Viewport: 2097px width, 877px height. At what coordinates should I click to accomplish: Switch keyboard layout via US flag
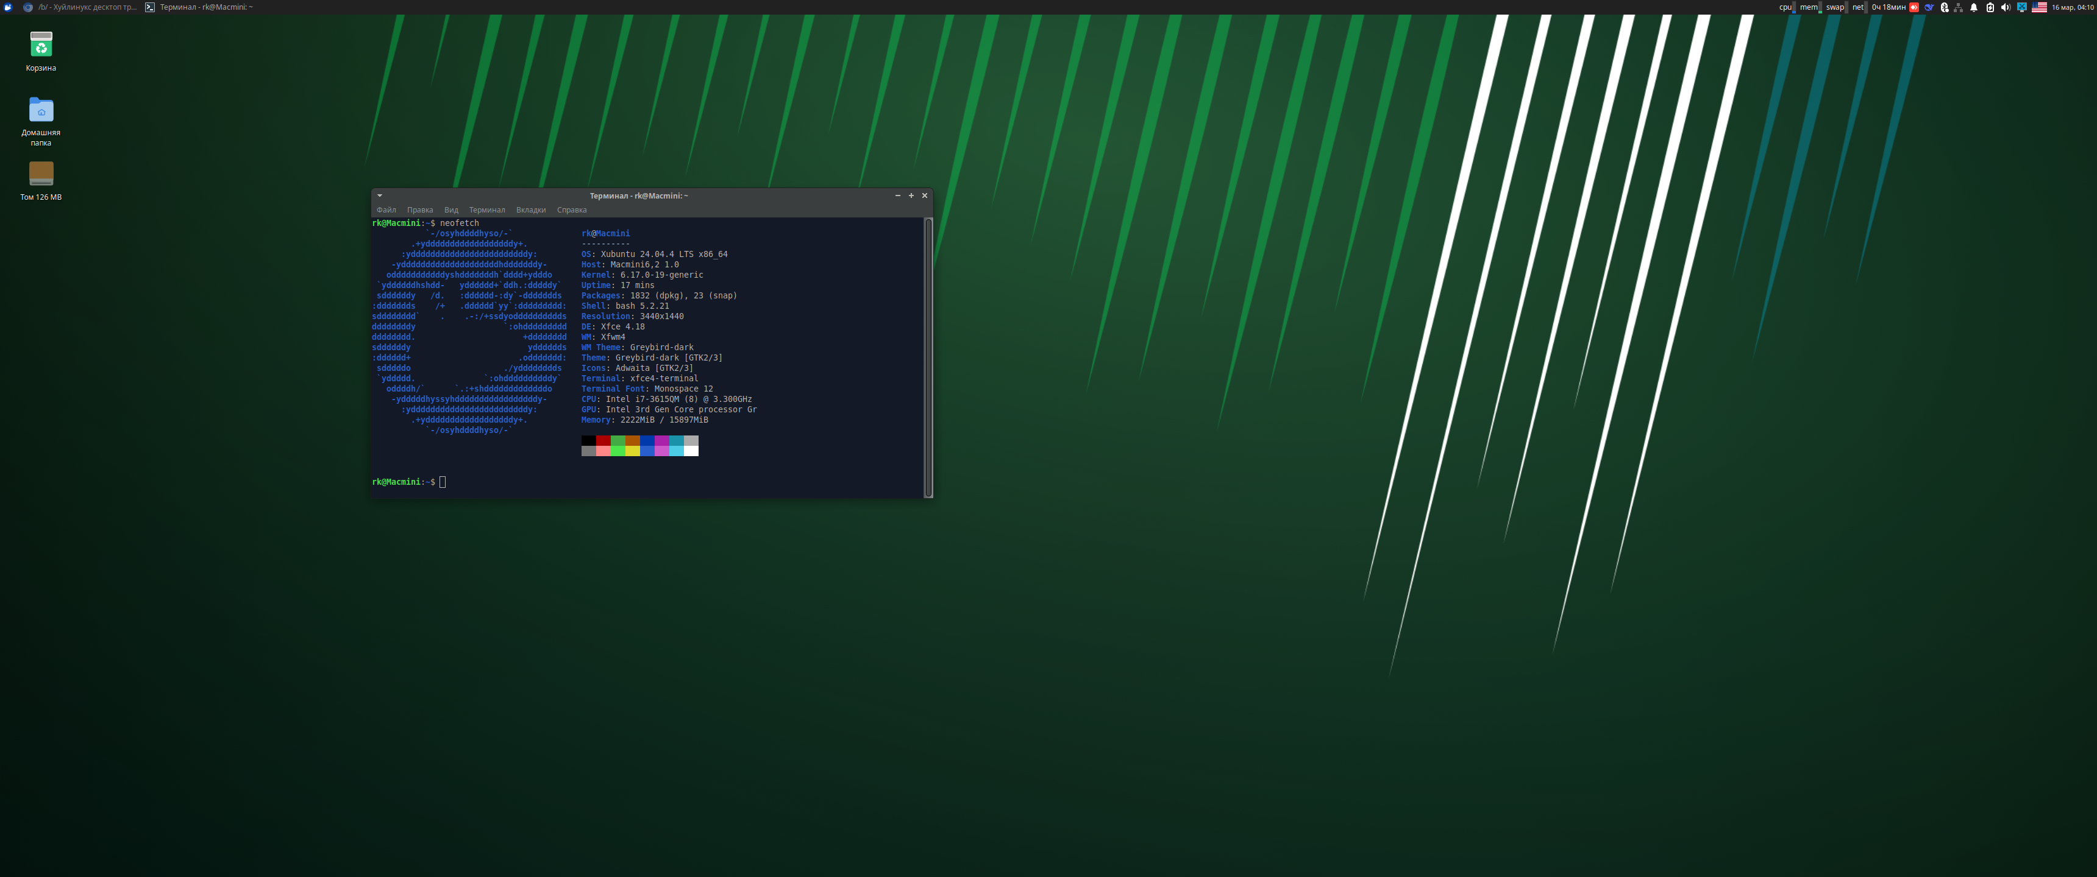(2039, 7)
